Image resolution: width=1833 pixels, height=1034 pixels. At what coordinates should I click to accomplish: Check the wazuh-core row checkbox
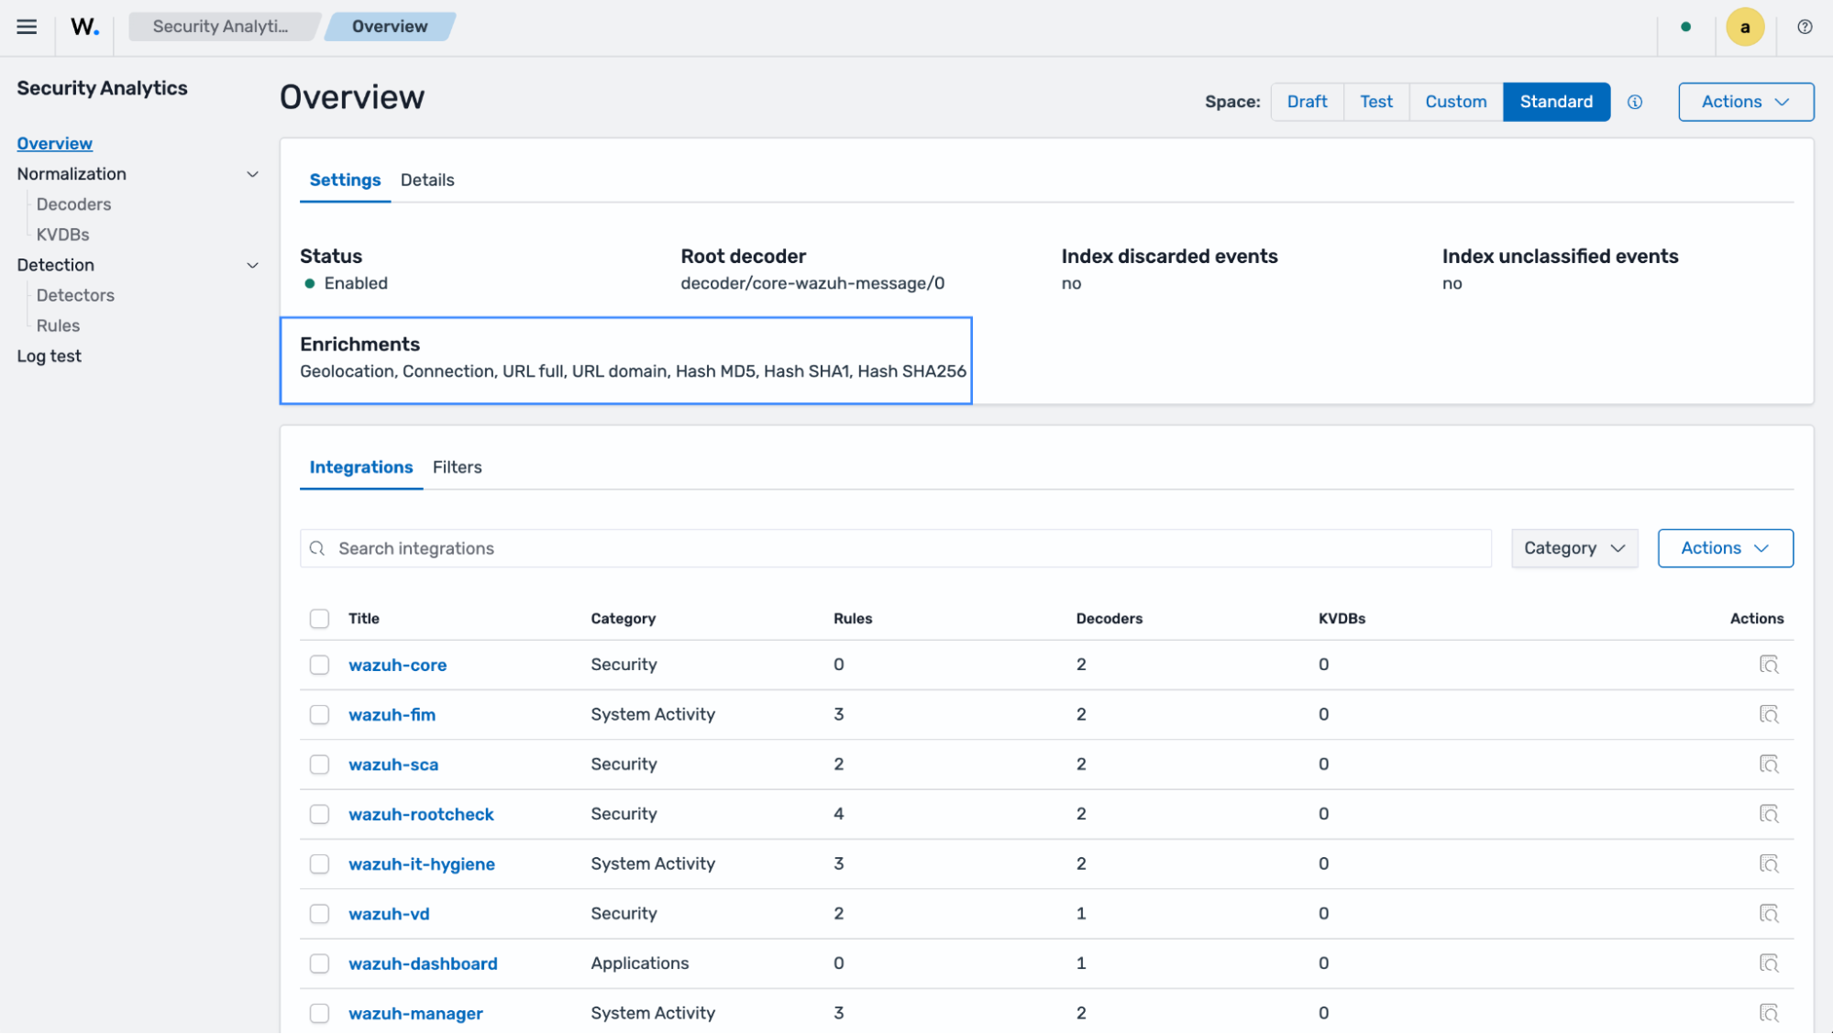(319, 665)
